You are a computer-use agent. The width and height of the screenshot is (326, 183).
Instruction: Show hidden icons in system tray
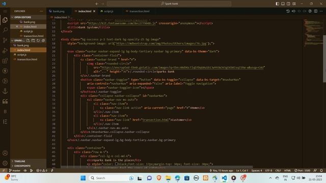click(x=270, y=178)
